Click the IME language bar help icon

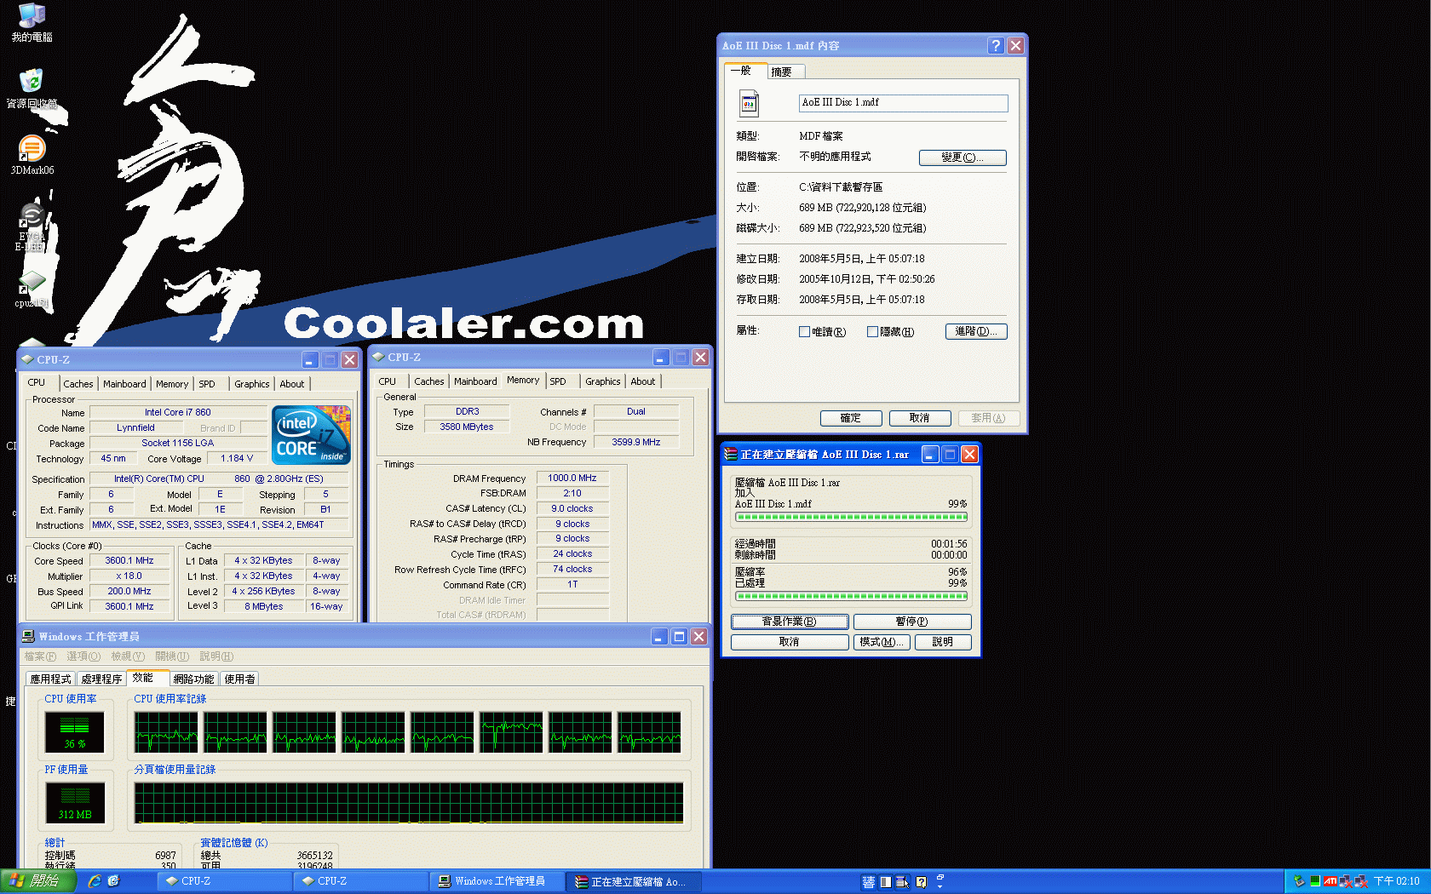[921, 882]
